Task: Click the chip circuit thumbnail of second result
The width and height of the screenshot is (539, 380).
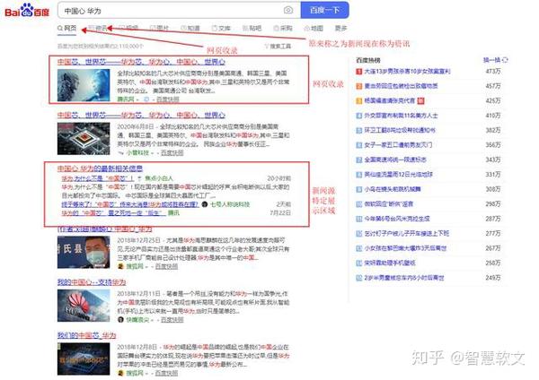Action: tap(84, 139)
